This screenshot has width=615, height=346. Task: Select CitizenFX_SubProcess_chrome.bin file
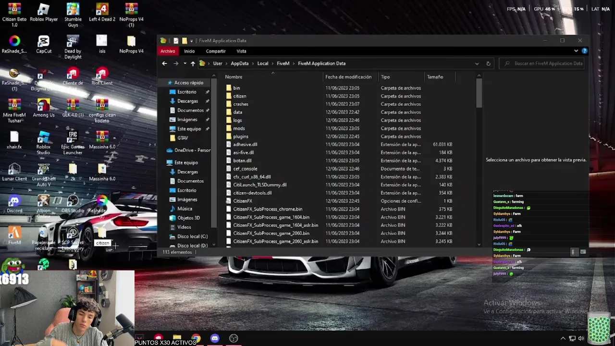click(x=268, y=209)
